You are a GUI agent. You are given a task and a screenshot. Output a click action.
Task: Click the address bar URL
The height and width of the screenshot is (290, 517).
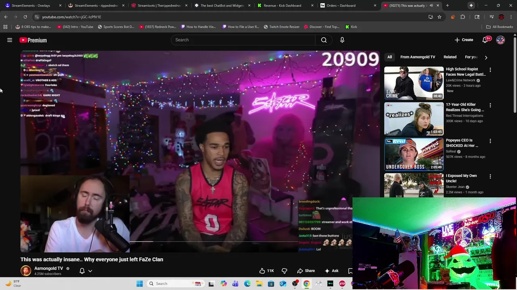coord(71,17)
